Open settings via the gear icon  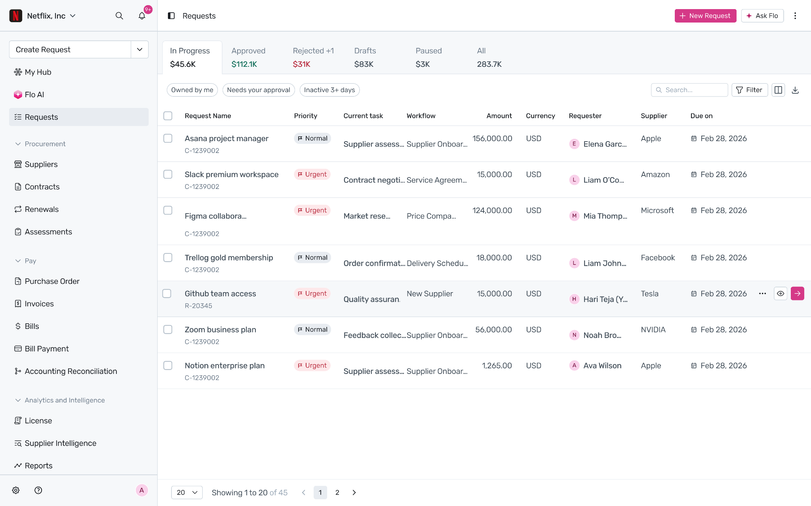pyautogui.click(x=16, y=490)
